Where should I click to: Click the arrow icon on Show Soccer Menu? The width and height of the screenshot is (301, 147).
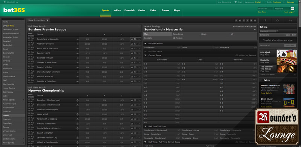[47, 20]
